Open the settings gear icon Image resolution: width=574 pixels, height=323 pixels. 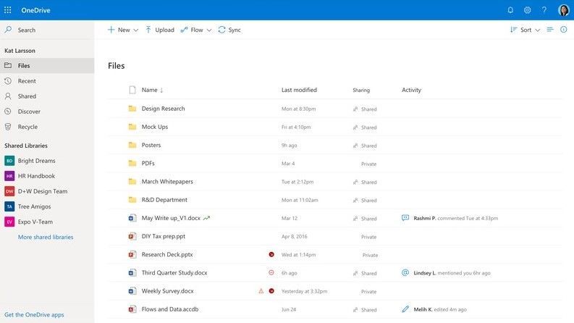coord(527,10)
